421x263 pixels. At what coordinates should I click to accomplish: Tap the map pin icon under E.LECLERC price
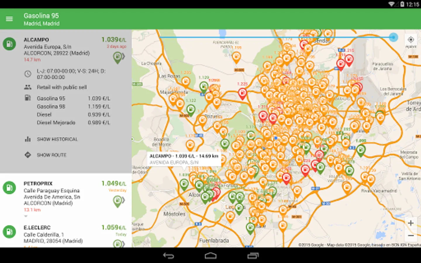pyautogui.click(x=118, y=243)
